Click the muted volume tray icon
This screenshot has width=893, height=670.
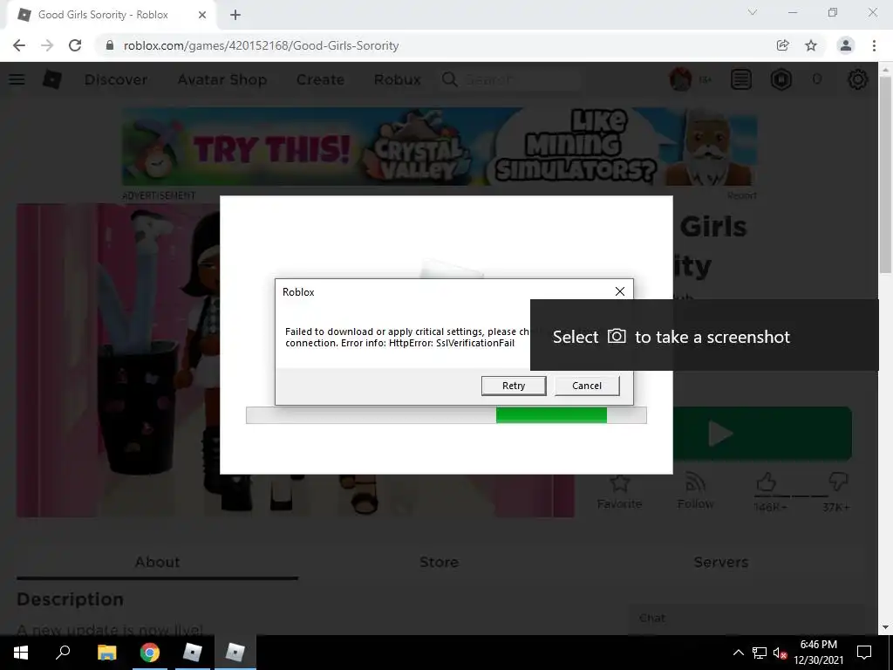[x=780, y=653]
